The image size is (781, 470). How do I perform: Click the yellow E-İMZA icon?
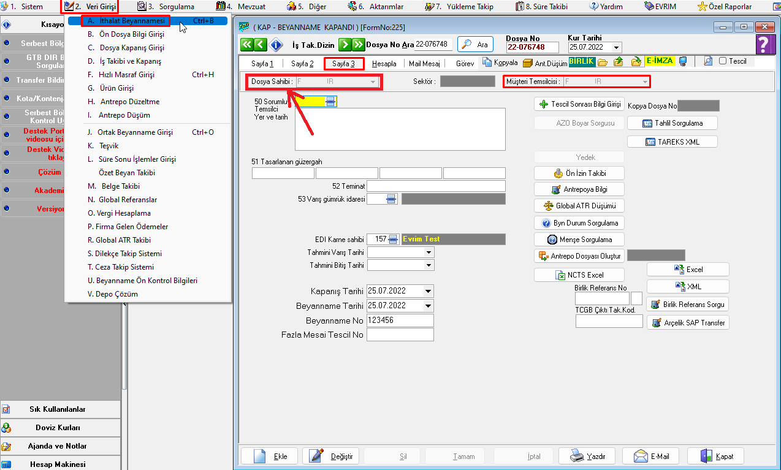point(660,61)
